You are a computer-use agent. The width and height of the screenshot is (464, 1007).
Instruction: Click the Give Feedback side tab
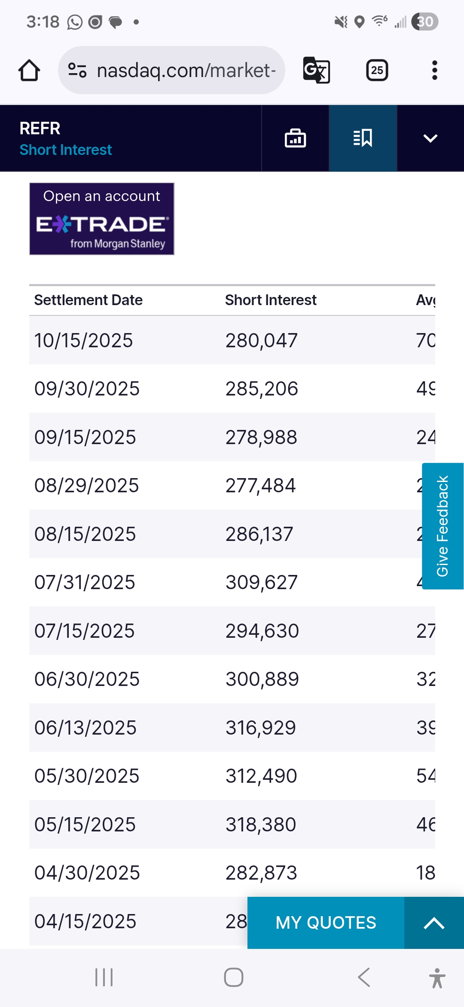point(443,526)
